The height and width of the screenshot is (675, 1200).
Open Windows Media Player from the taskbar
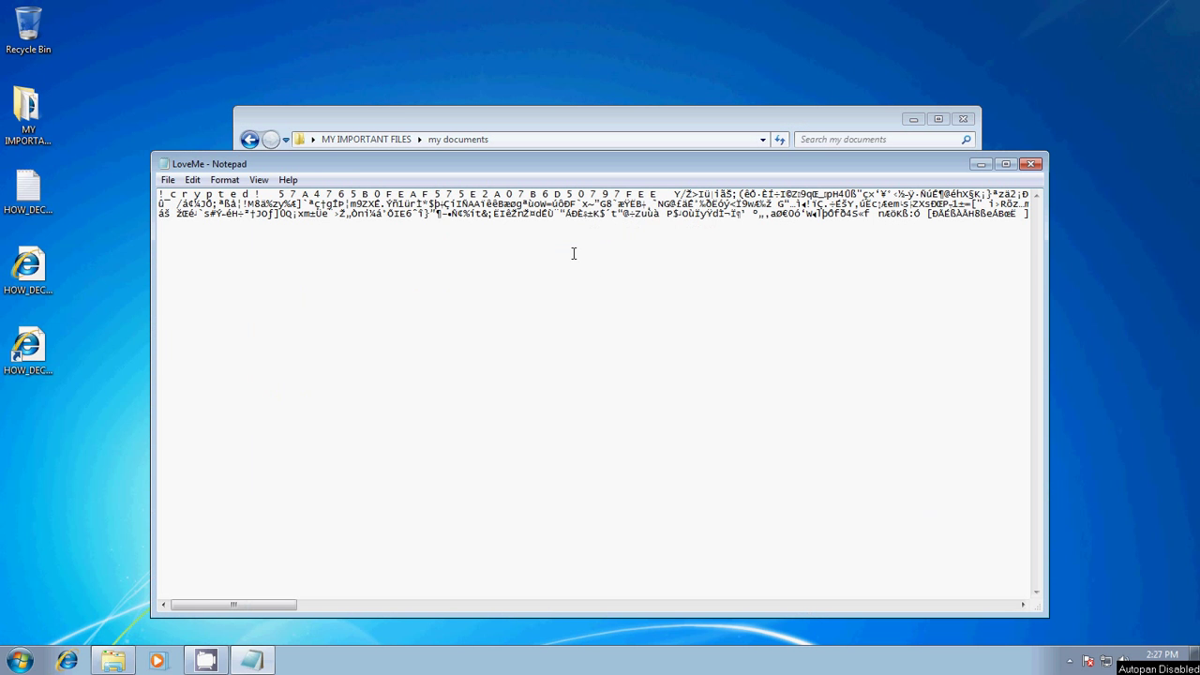[157, 661]
